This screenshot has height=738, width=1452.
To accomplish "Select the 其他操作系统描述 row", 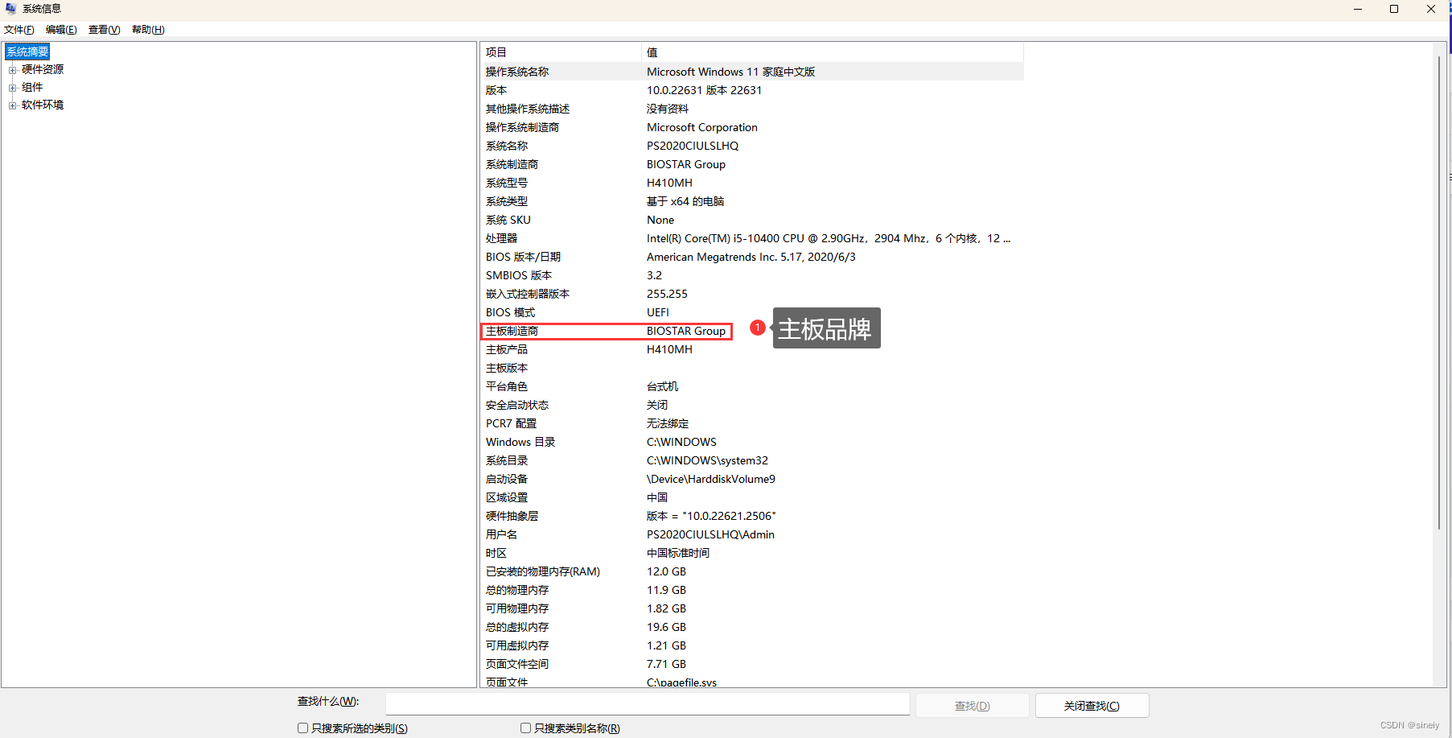I will pos(752,109).
